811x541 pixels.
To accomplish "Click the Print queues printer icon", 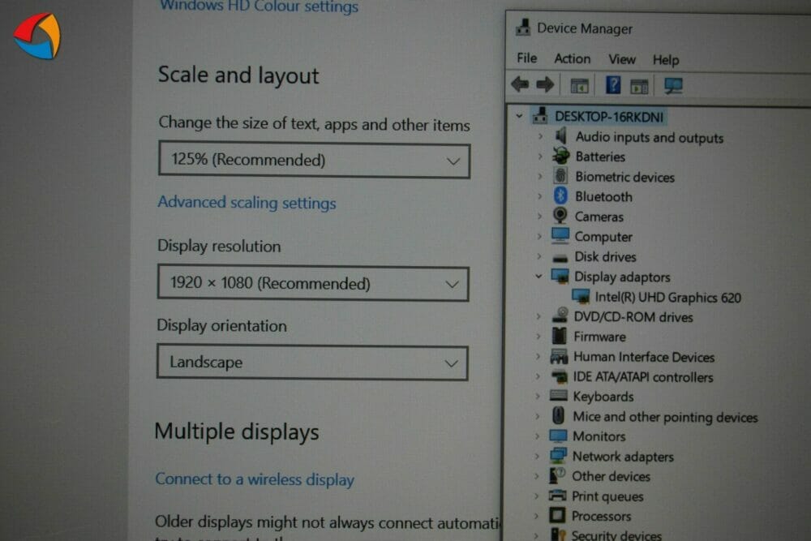I will [x=557, y=496].
